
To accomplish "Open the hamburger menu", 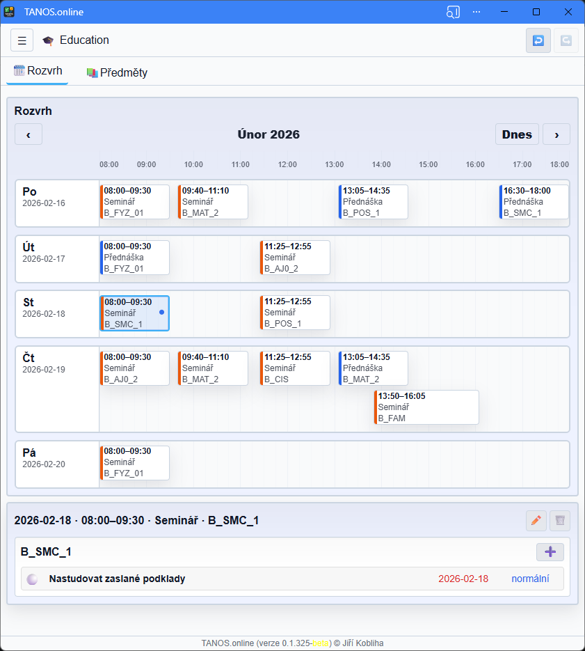I will (22, 40).
